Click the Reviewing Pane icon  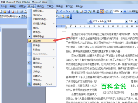point(68,16)
